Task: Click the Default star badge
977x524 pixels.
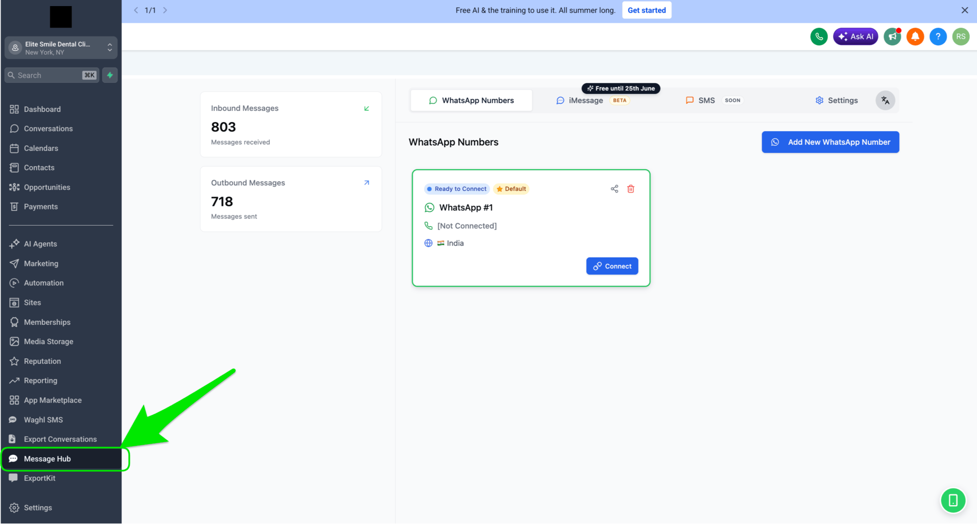Action: click(511, 189)
